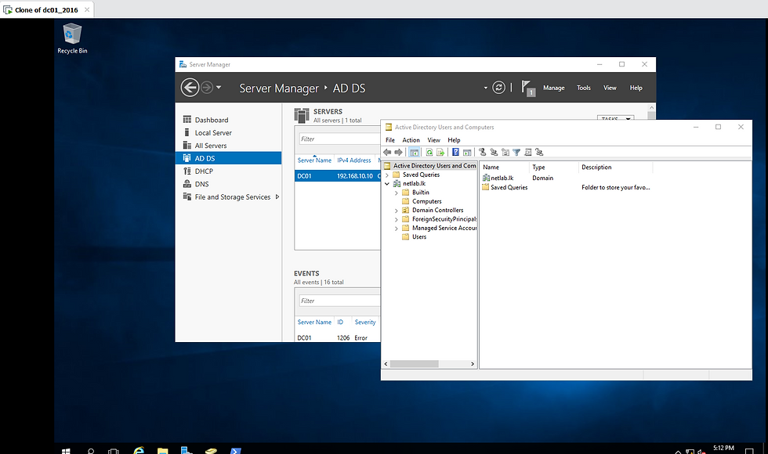Expand the File and Storage Services arrow

point(277,196)
